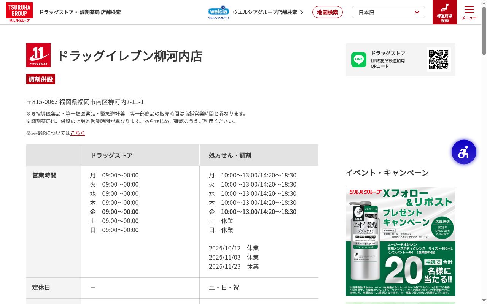Click the address 〒815-0063 福岡県福岡市南区柳河内2-11-1
Image resolution: width=487 pixels, height=304 pixels.
(x=85, y=102)
